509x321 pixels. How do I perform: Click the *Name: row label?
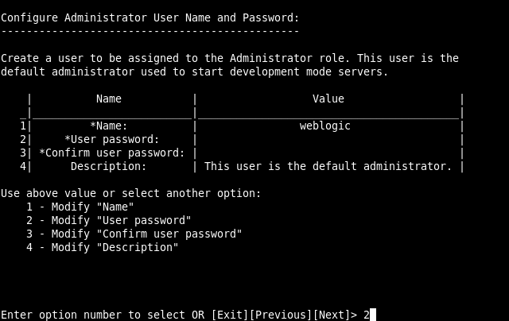coord(109,126)
